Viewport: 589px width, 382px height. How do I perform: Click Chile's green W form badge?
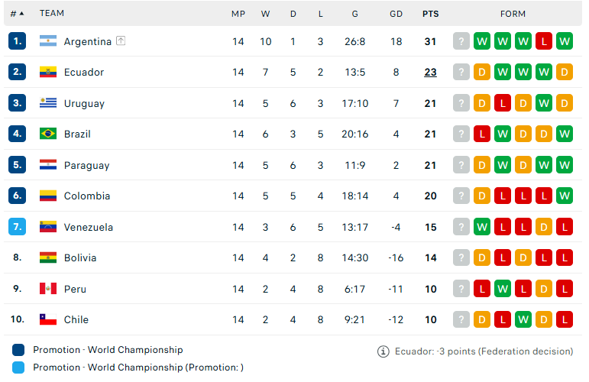[523, 319]
